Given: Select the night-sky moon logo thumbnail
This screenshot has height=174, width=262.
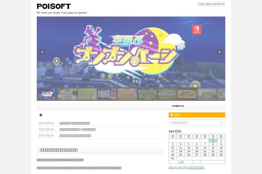Looking at the screenshot, I should coord(47,94).
